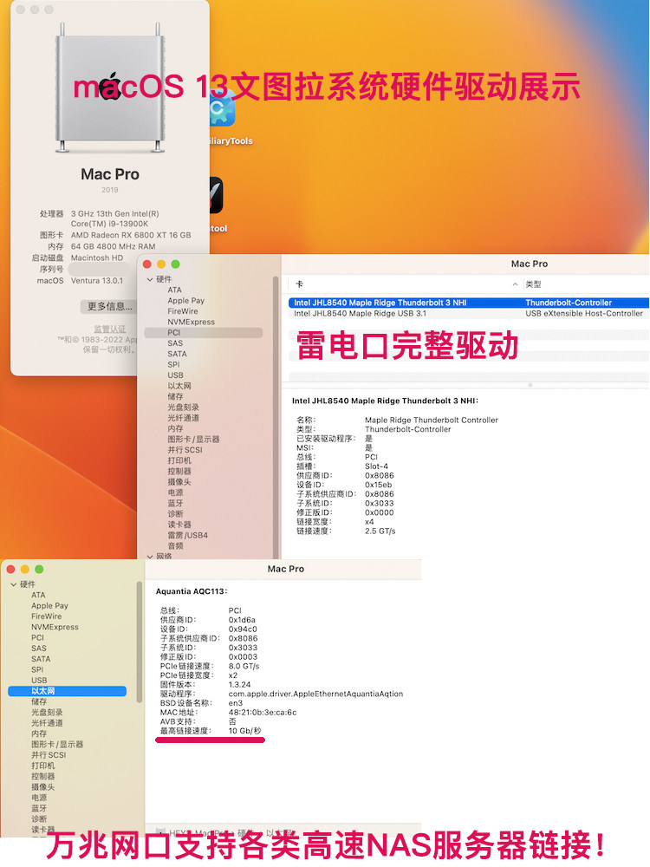Image resolution: width=650 pixels, height=867 pixels.
Task: Select 光盘刻录 in lower sidebar
Action: (x=47, y=712)
